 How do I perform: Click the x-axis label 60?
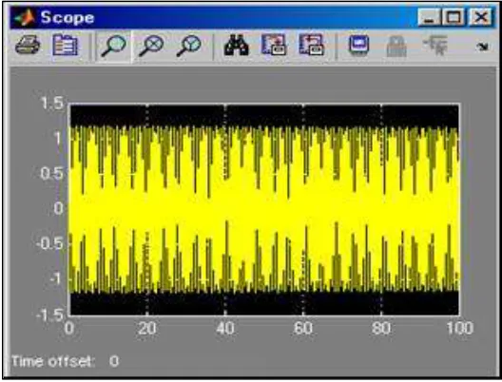303,328
